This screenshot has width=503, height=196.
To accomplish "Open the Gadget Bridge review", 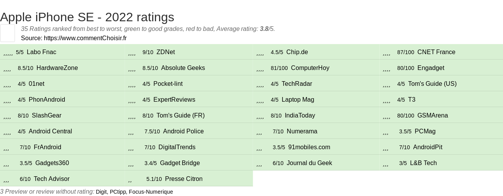I will 180,163.
